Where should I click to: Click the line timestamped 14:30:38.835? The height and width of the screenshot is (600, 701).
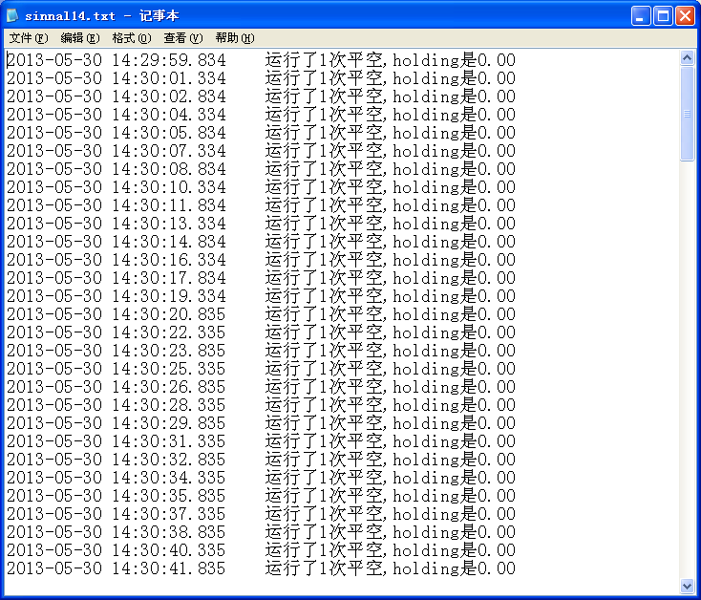pyautogui.click(x=261, y=532)
